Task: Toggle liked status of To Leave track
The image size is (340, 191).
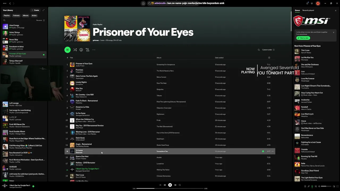Action: [x=263, y=151]
